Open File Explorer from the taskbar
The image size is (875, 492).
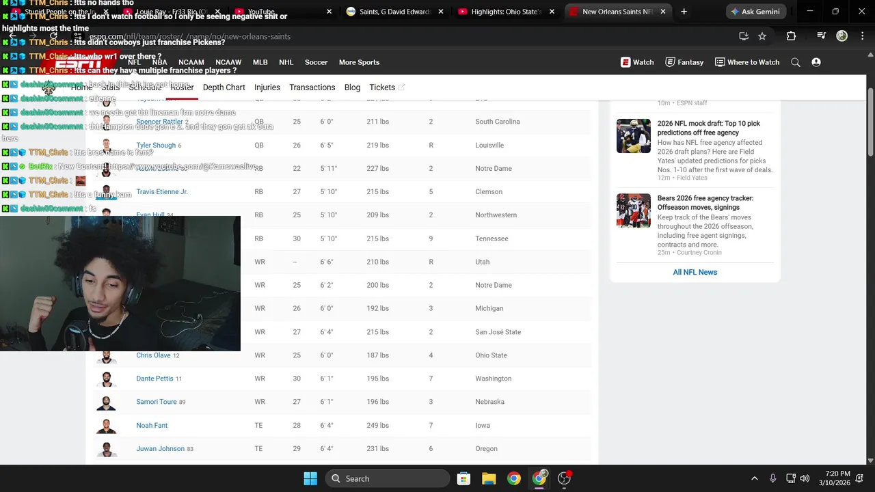click(x=489, y=478)
